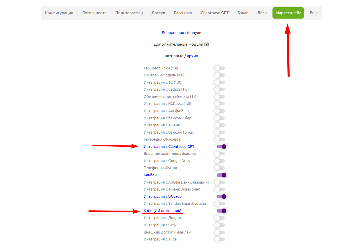Image resolution: width=357 pixels, height=246 pixels.
Task: Open the Лого и цвета tab
Action: click(x=94, y=13)
